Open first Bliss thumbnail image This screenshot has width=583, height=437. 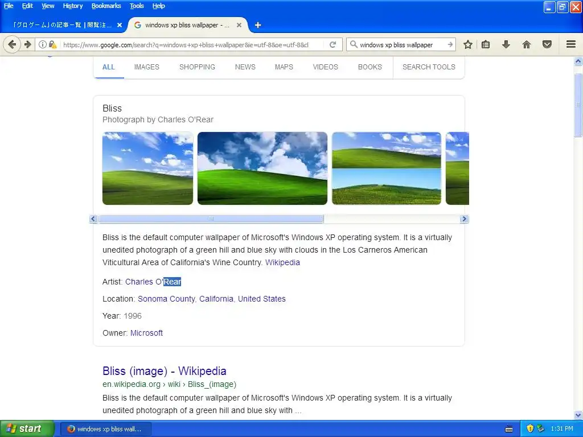[147, 168]
